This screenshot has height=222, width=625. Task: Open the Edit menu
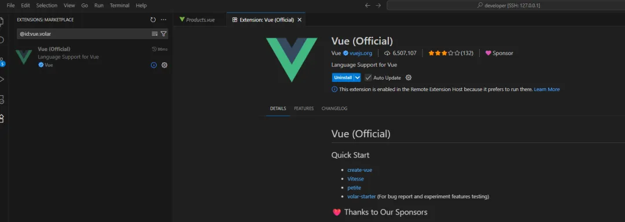coord(25,6)
